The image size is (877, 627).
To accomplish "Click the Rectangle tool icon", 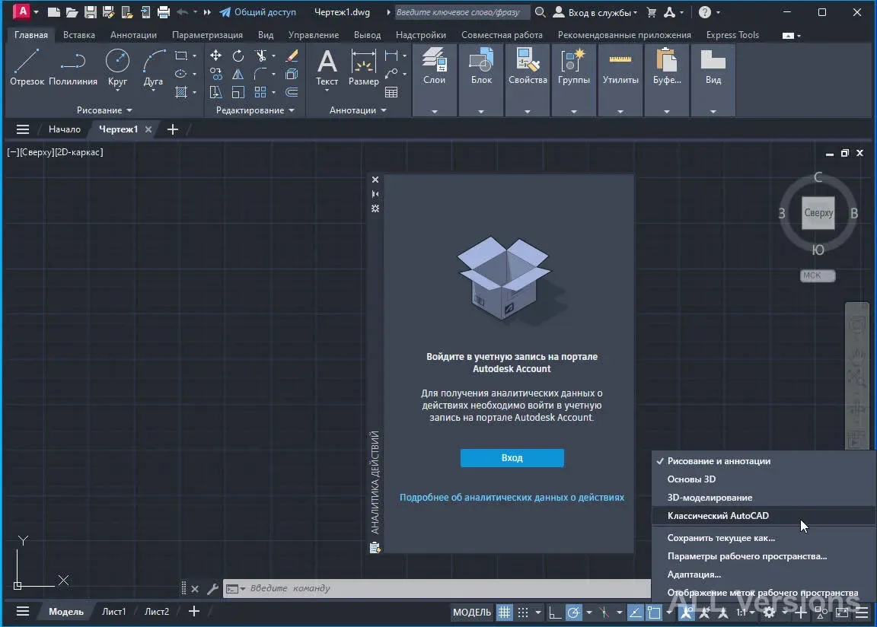I will (180, 56).
